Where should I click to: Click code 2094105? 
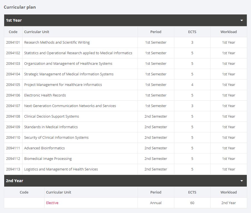[13, 85]
